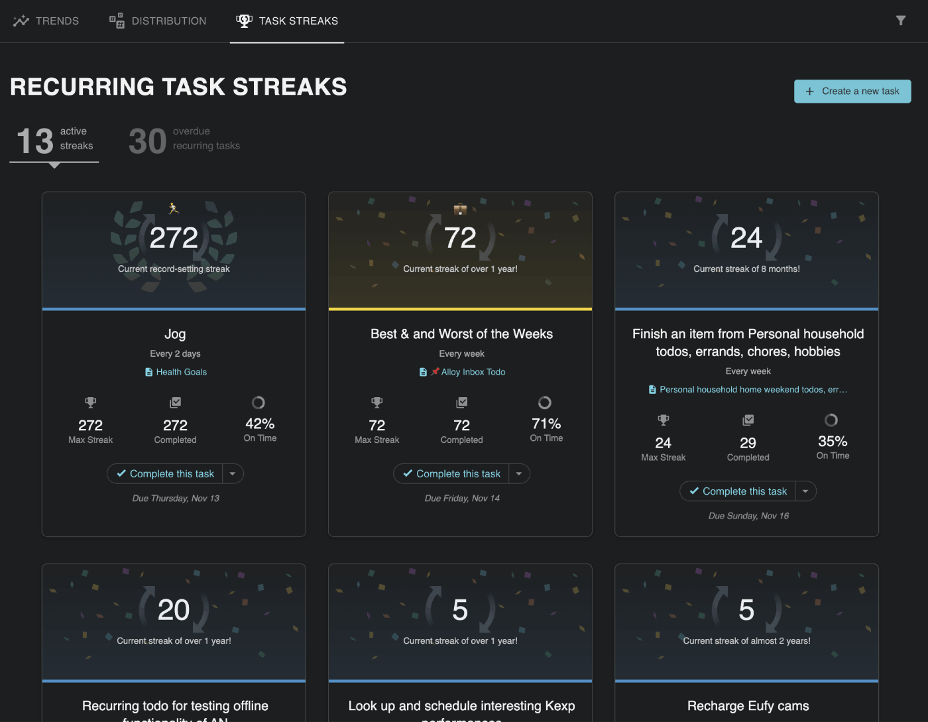Click Jog's Max Streak trophy icon
928x722 pixels.
pyautogui.click(x=90, y=402)
